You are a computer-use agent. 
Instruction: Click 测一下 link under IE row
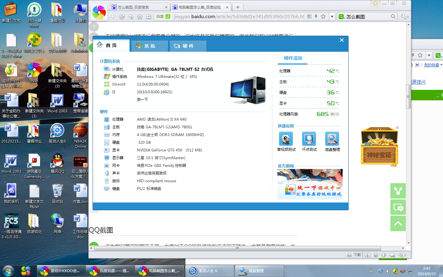tap(142, 99)
